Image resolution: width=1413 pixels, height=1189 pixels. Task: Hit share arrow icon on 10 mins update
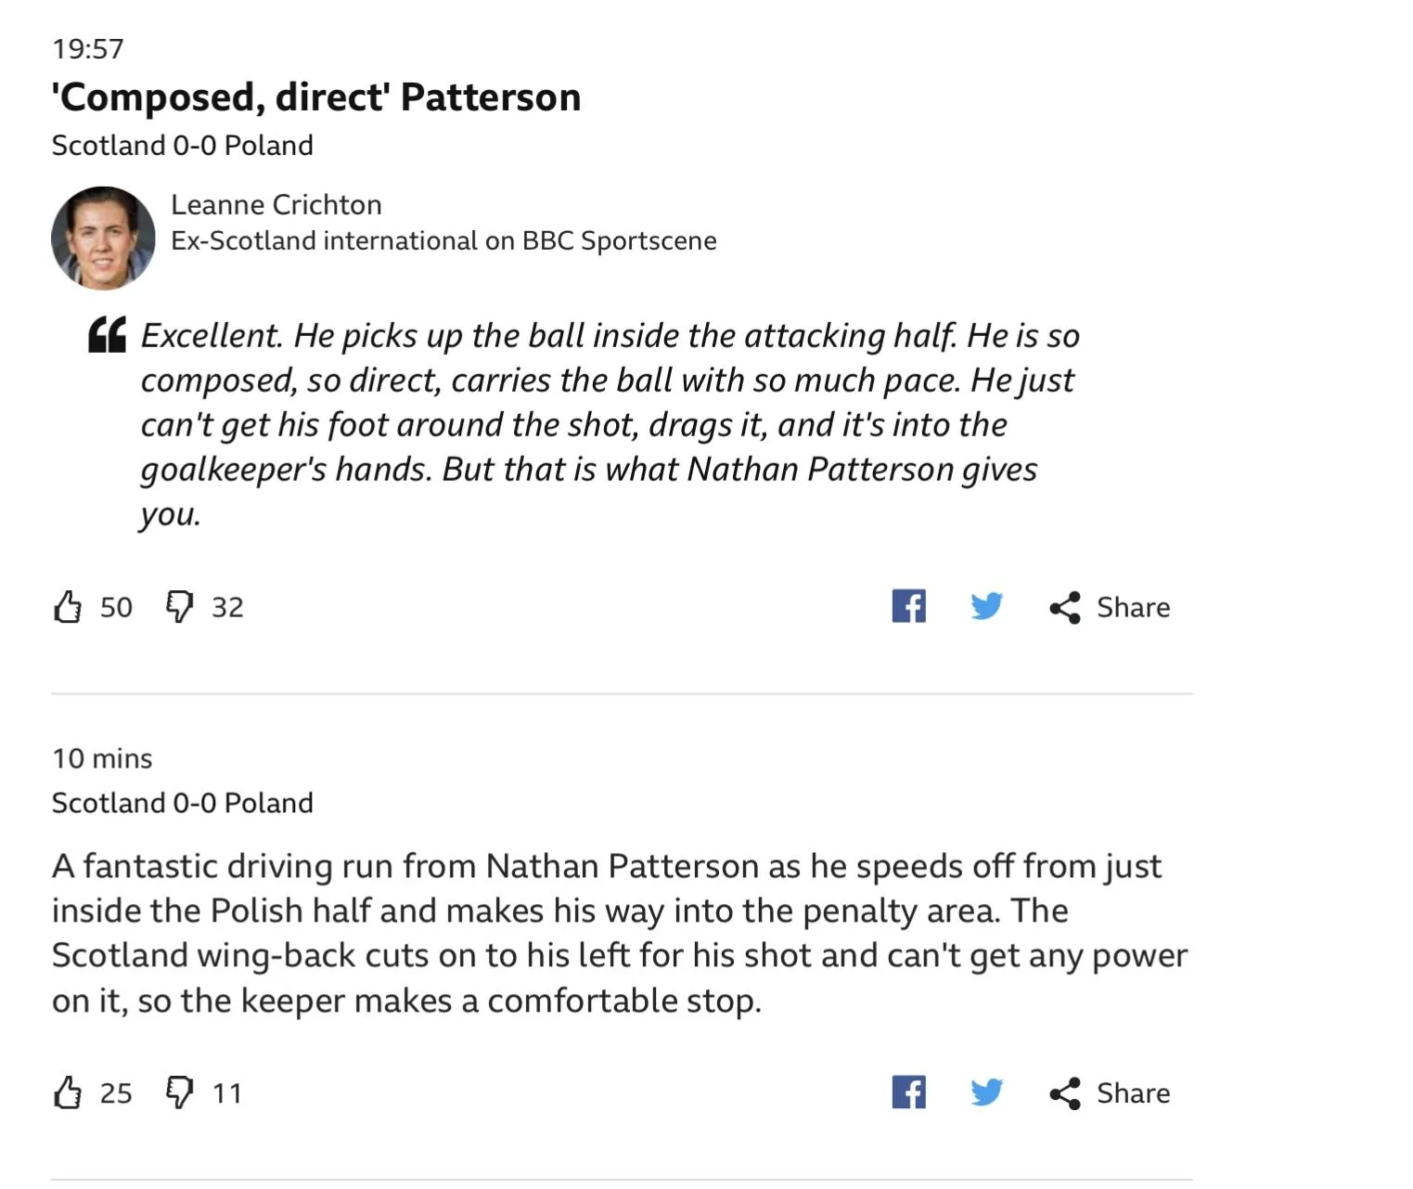click(x=1065, y=1093)
